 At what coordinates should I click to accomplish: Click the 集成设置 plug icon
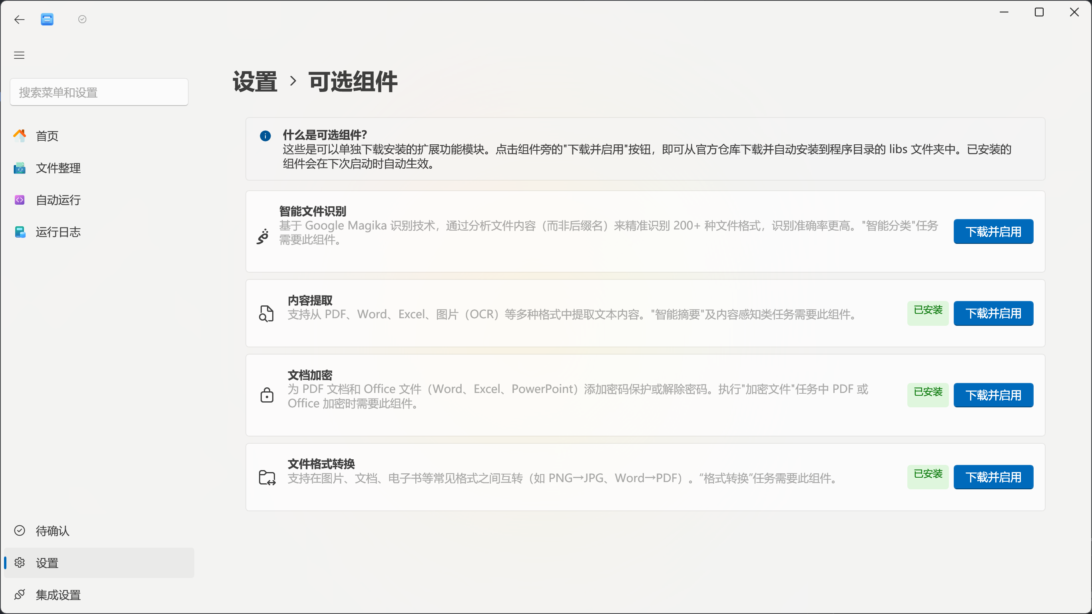pyautogui.click(x=20, y=594)
